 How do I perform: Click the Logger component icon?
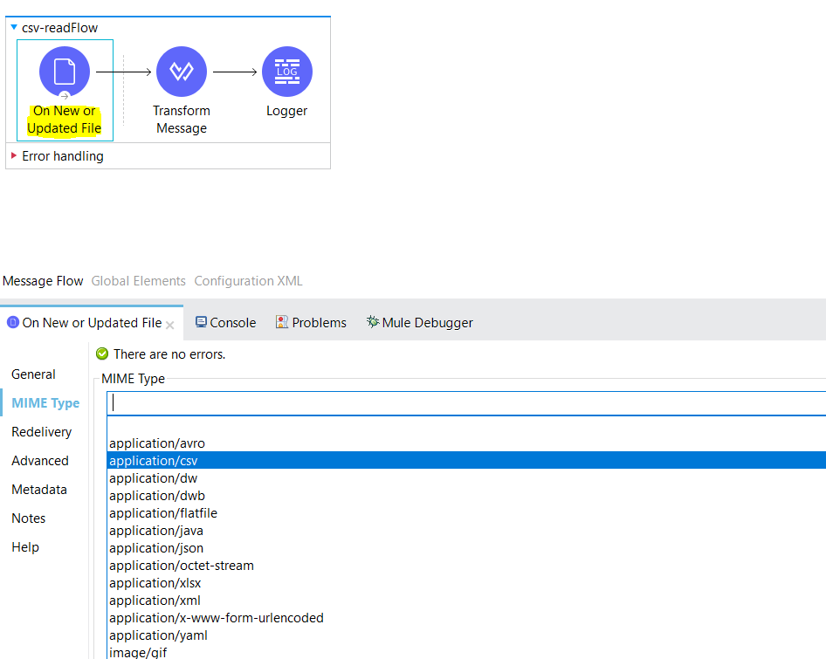point(286,71)
